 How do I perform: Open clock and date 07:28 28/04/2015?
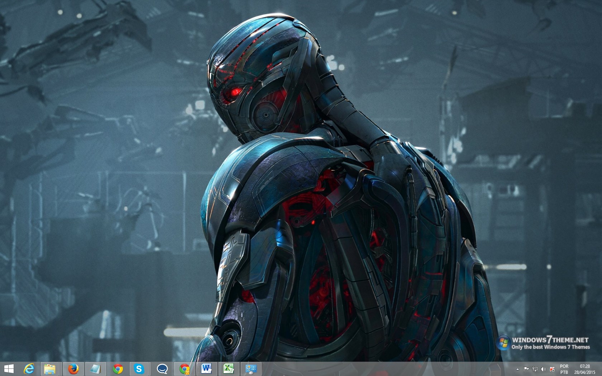pos(585,369)
